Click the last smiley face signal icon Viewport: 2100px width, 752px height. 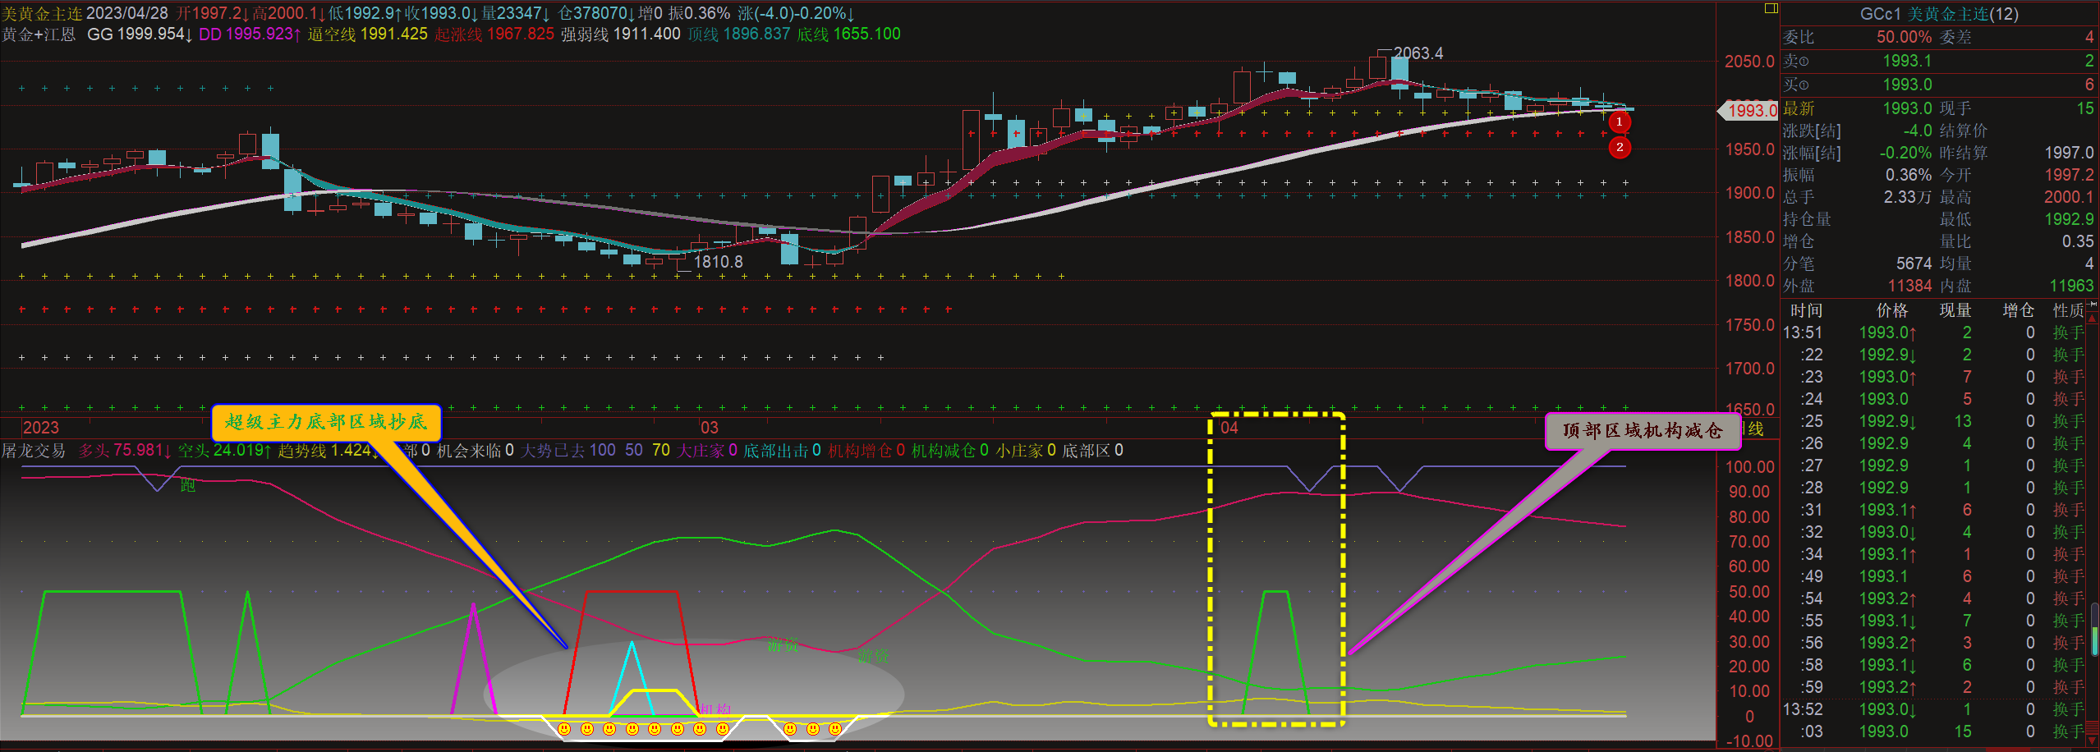[x=834, y=729]
